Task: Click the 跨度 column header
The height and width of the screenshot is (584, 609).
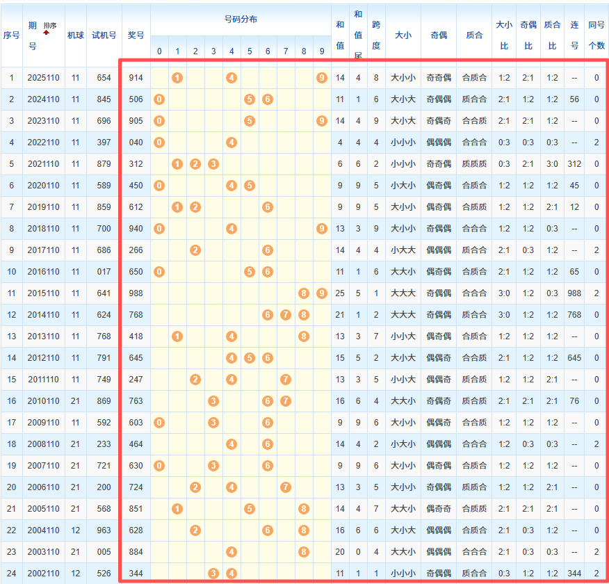Action: pyautogui.click(x=376, y=35)
